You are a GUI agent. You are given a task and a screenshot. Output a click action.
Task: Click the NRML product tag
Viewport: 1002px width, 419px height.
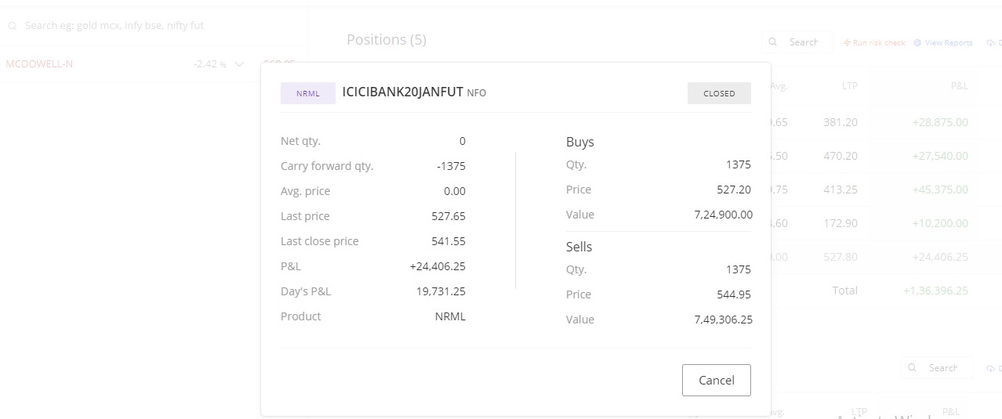click(308, 93)
